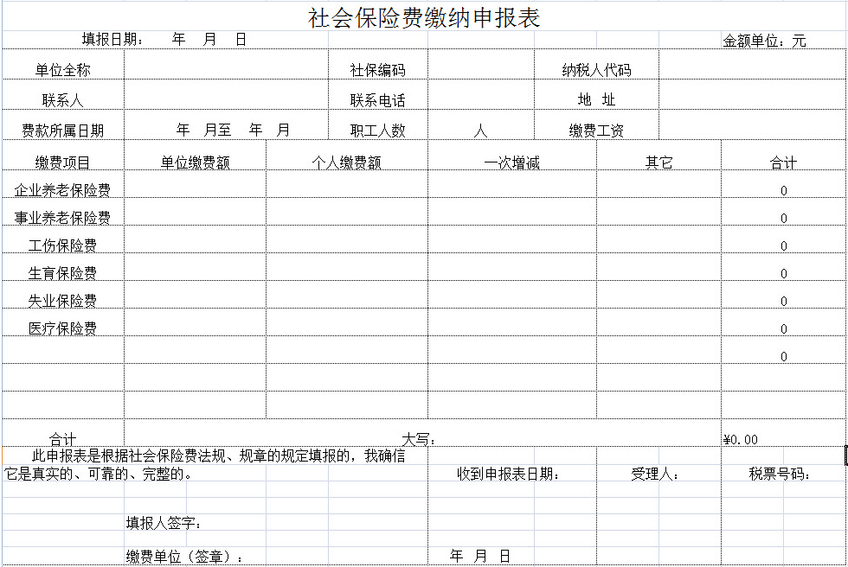The image size is (848, 567).
Task: Click 个人缴费额 cell for 失业保险费
Action: [347, 294]
